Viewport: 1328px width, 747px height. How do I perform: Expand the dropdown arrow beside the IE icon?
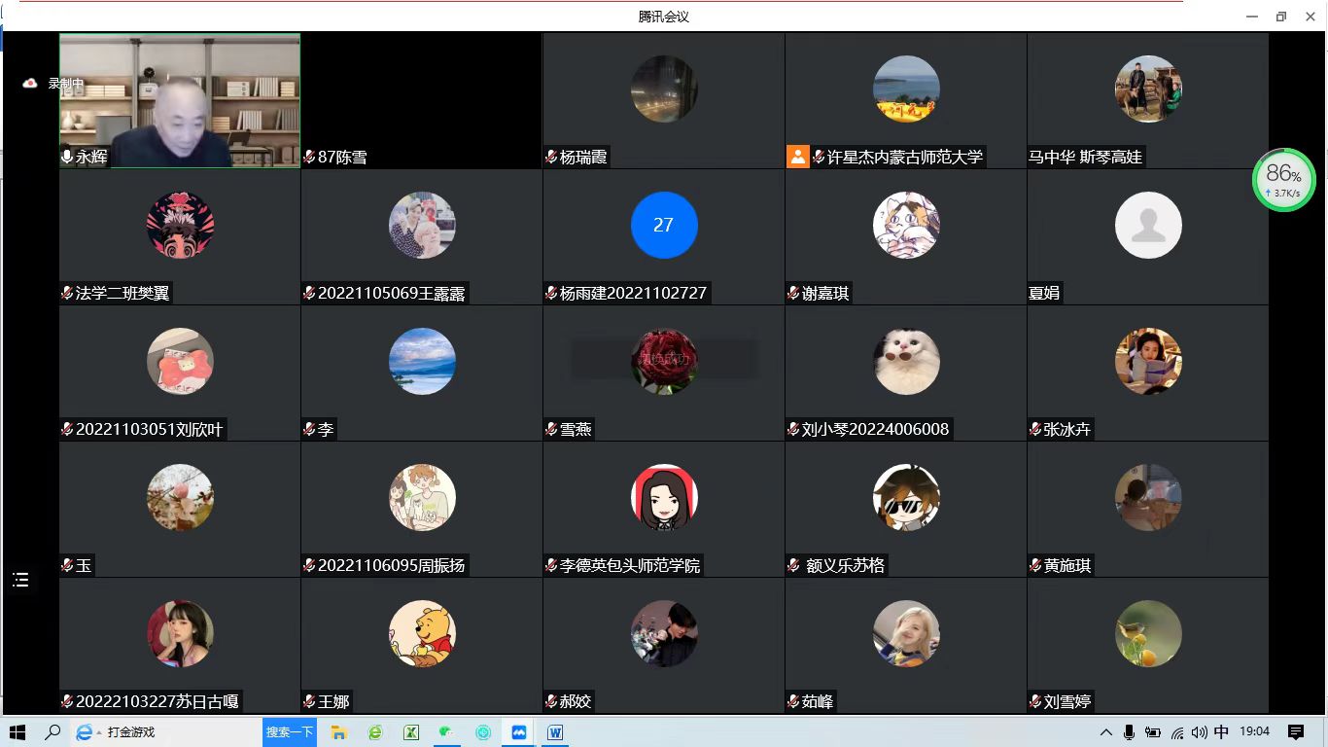pos(99,732)
